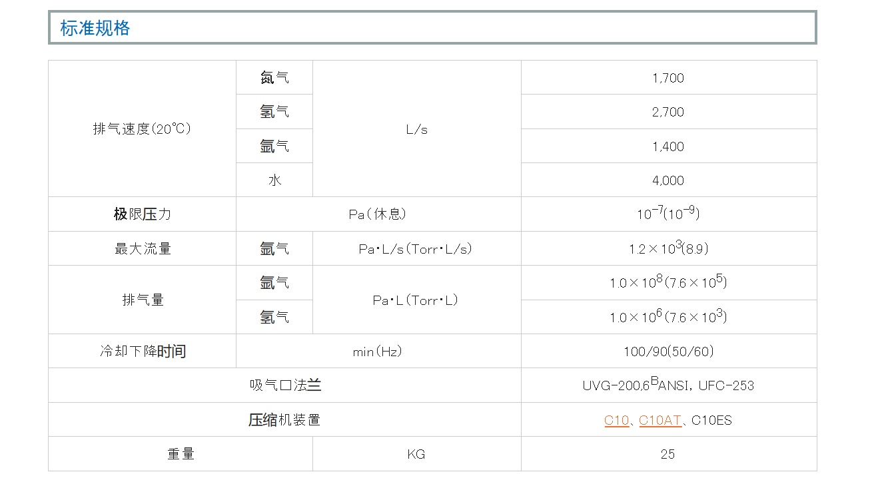Click the Pa·L/s(Torr·L/s) unit cell

[416, 249]
